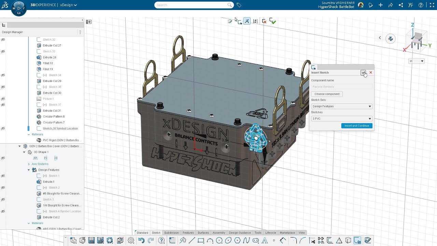Select the Rectangle sketch tool
The height and width of the screenshot is (246, 437).
[x=201, y=241]
